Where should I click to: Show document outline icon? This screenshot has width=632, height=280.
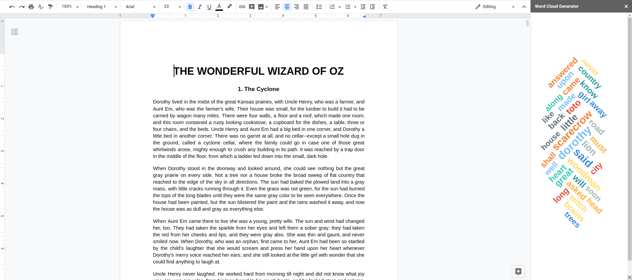15,32
